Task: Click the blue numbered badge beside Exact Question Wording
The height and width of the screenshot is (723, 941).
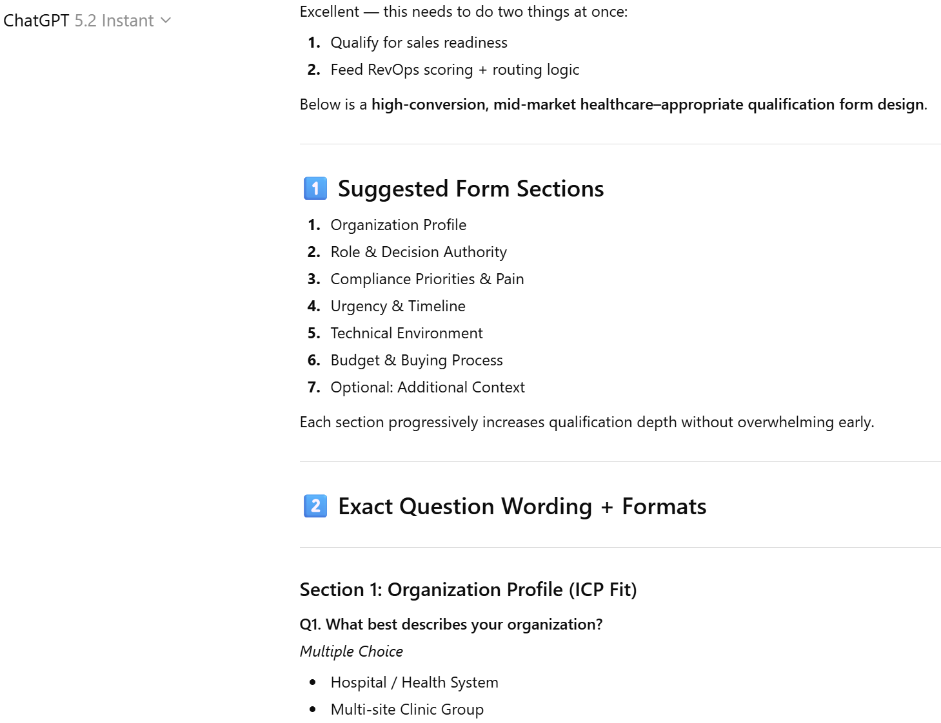Action: click(x=315, y=506)
